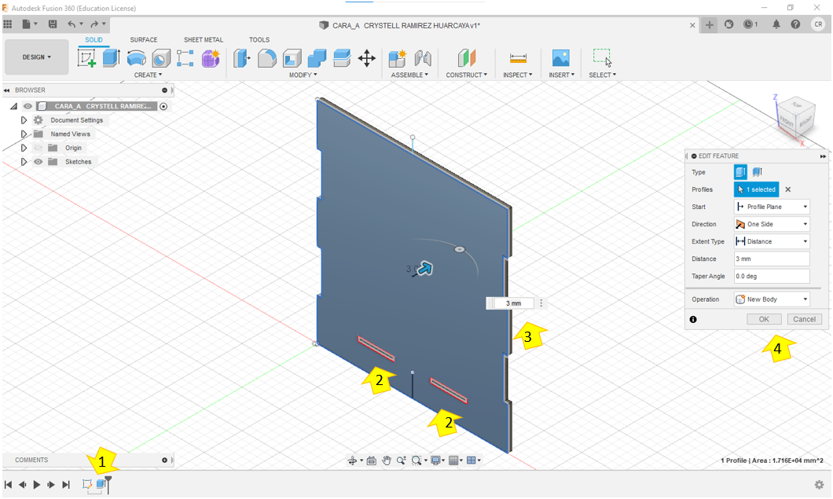833x499 pixels.
Task: Open the INSPECT menu
Action: pos(517,75)
